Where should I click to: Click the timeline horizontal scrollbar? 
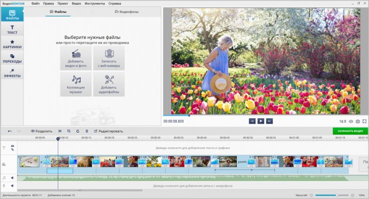point(80,191)
